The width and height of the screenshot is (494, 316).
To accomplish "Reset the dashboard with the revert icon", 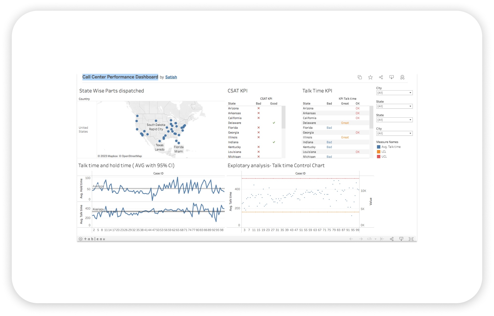I will (x=382, y=239).
